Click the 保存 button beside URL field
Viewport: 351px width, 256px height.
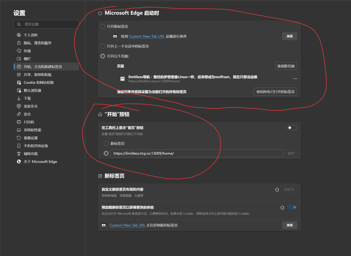click(291, 153)
